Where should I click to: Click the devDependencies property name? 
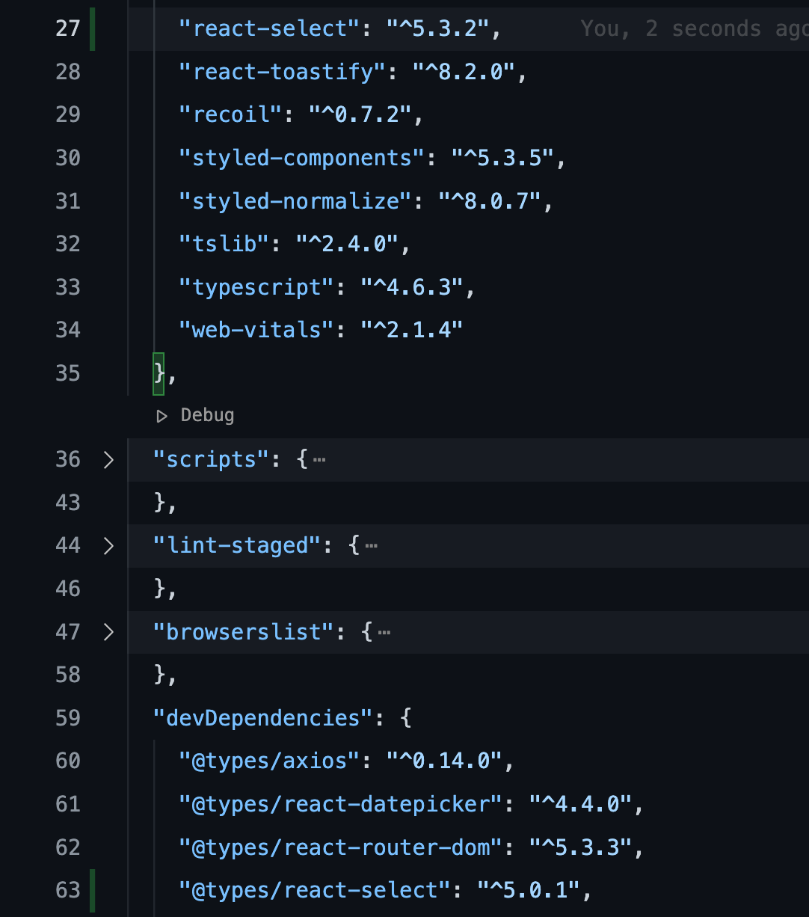coord(261,718)
